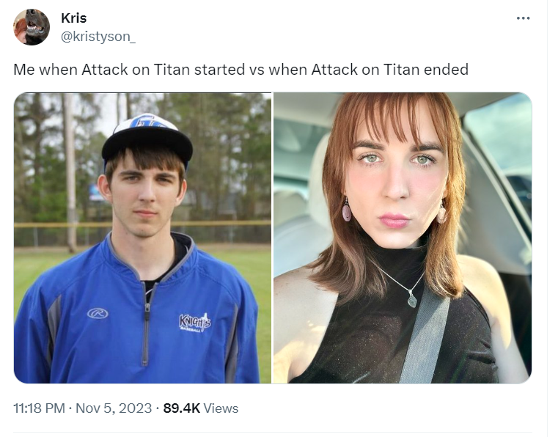
Task: Open the left photo with blue jacket
Action: click(x=142, y=238)
